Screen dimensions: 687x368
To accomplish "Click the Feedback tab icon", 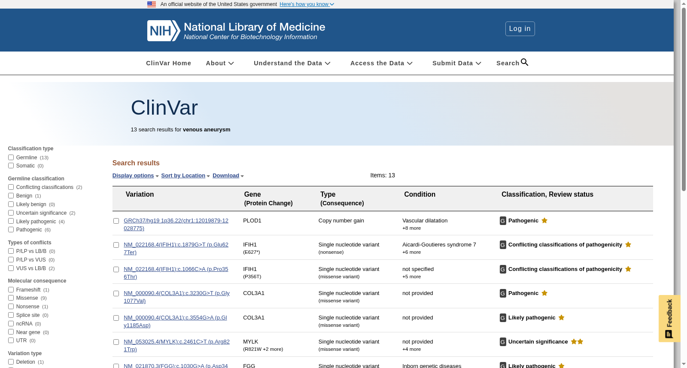I will [x=669, y=334].
